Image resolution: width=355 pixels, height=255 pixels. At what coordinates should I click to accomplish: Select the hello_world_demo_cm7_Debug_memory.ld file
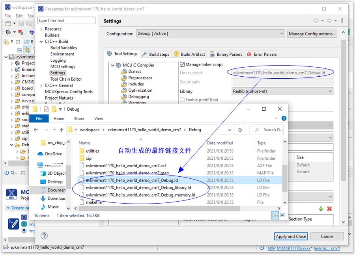click(x=140, y=195)
